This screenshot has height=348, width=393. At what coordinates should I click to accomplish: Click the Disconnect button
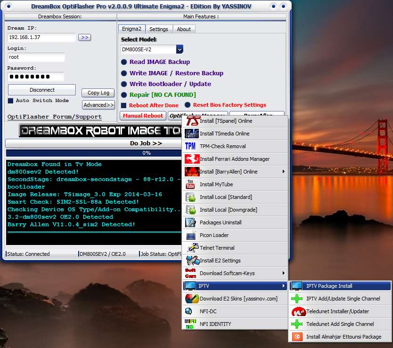(42, 90)
